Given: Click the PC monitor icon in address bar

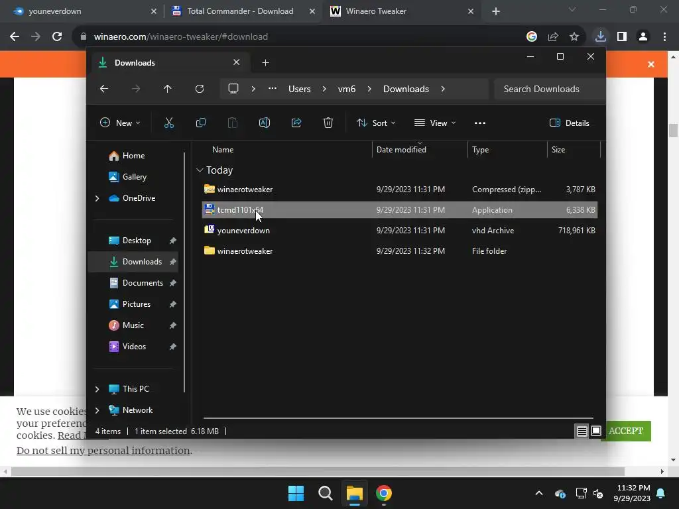Looking at the screenshot, I should tap(233, 89).
